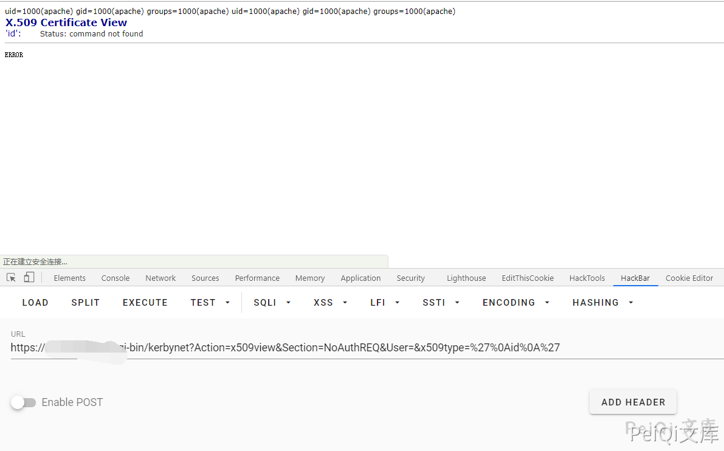Image resolution: width=724 pixels, height=451 pixels.
Task: Enable the POST toggle switch
Action: click(x=23, y=402)
